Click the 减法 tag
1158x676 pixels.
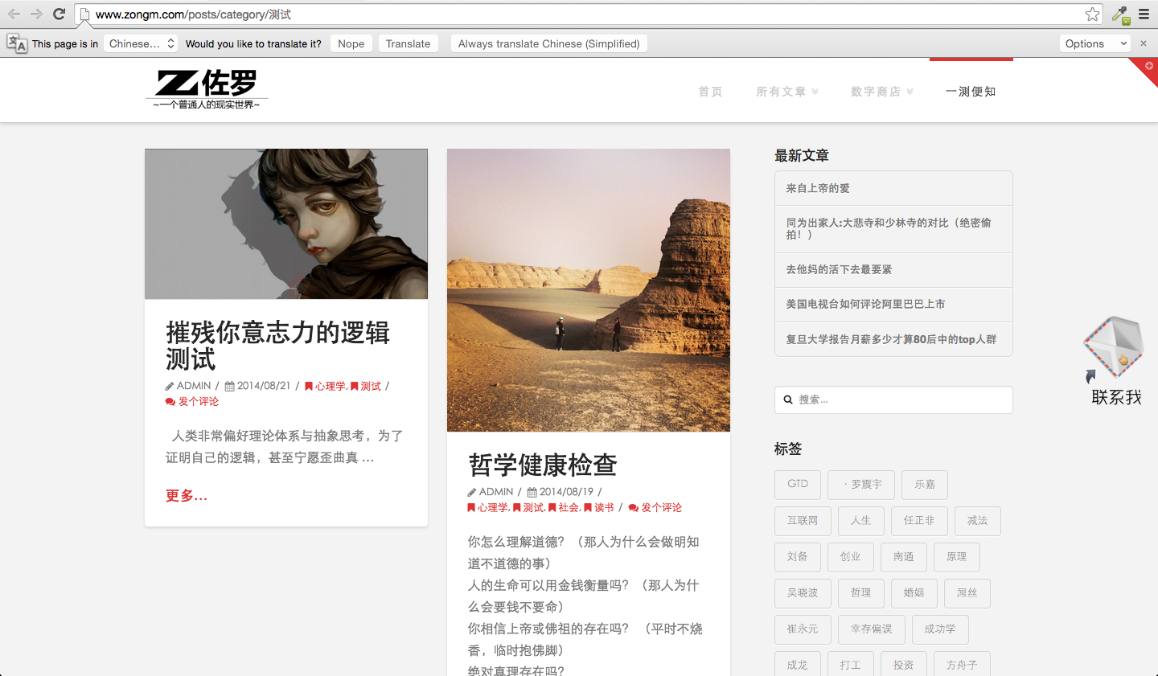click(978, 520)
